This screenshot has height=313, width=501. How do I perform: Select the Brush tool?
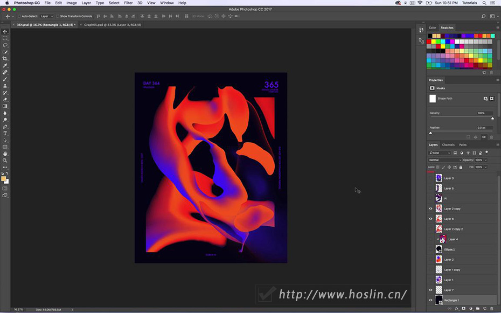5,79
